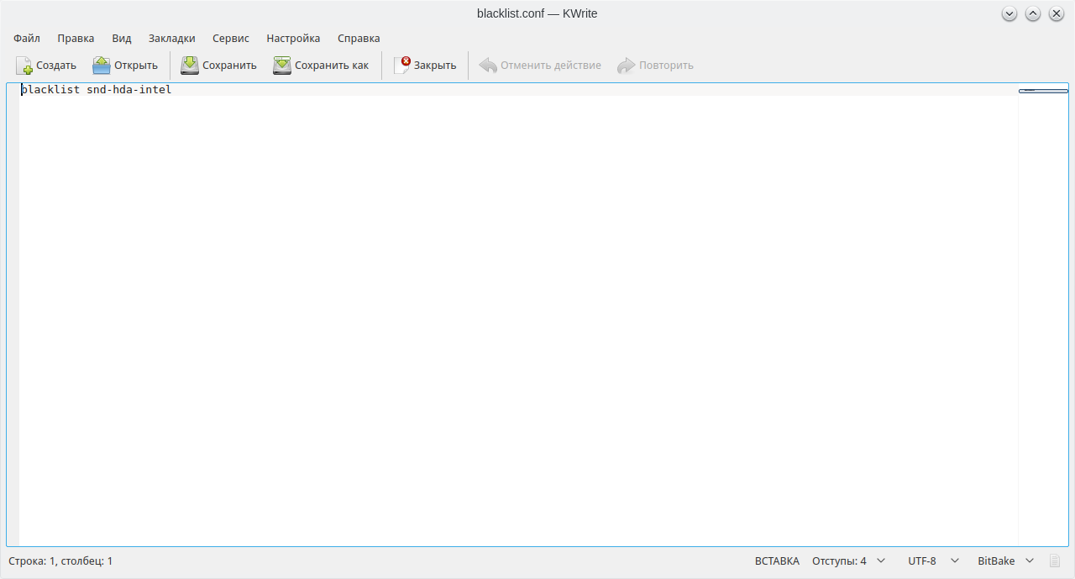Close the KWrite window
Image resolution: width=1075 pixels, height=579 pixels.
tap(1057, 13)
